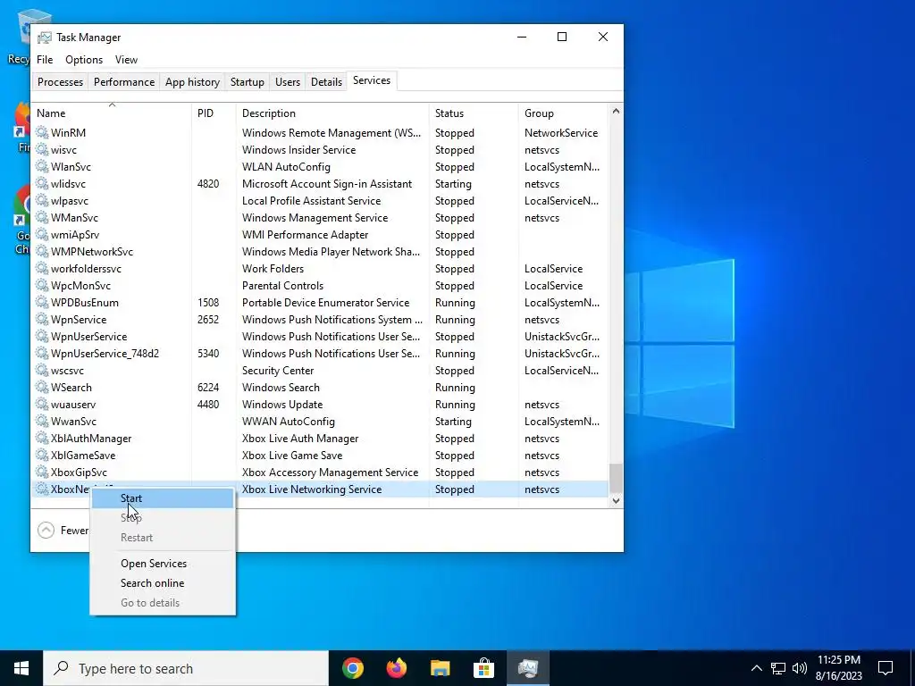Screen dimensions: 915x686
Task: Click the Windows Update description cell
Action: [x=282, y=405]
